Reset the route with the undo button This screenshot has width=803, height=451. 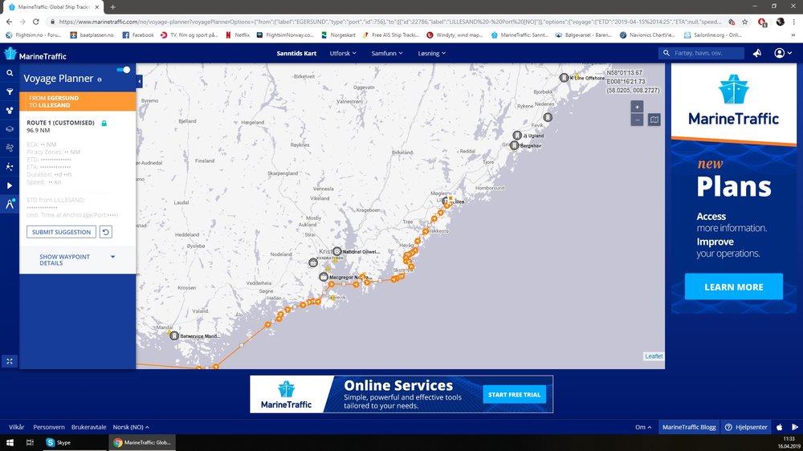(105, 232)
